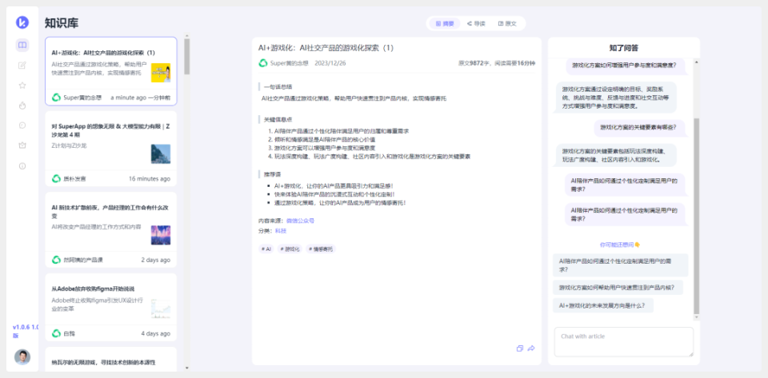Click the mountain thumbnail on the SuperApp card
Viewport: 768px width, 378px height.
point(161,153)
